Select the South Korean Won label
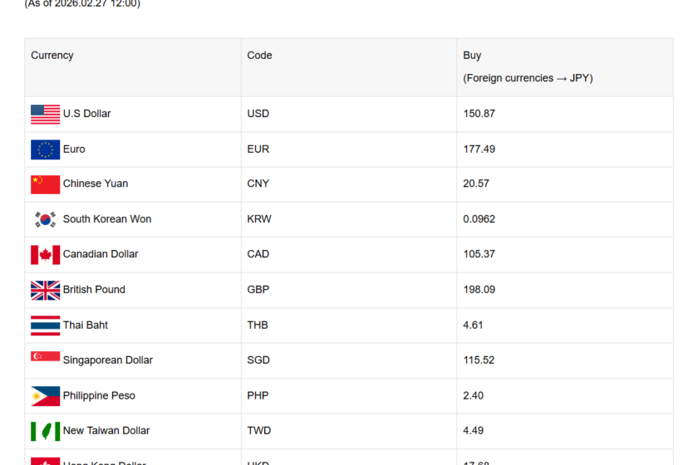Viewport: 698px width, 465px height. [x=107, y=219]
